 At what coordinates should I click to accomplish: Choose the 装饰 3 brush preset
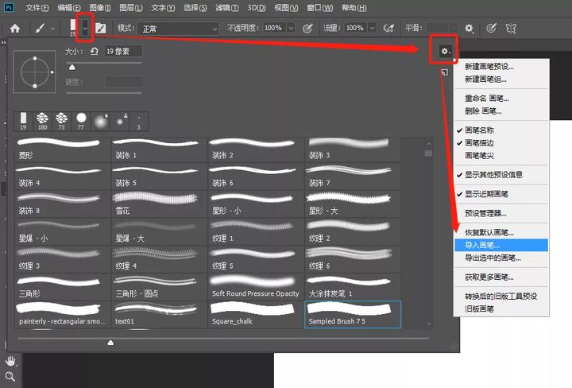click(x=353, y=149)
